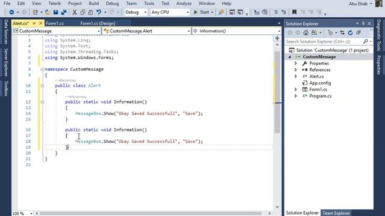Open the Toolbox side panel tab
The image size is (385, 216).
[6, 88]
